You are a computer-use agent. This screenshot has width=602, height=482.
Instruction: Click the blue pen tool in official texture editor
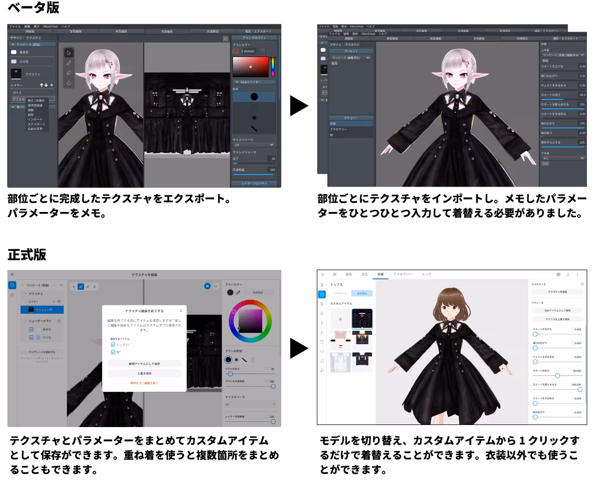pyautogui.click(x=80, y=287)
